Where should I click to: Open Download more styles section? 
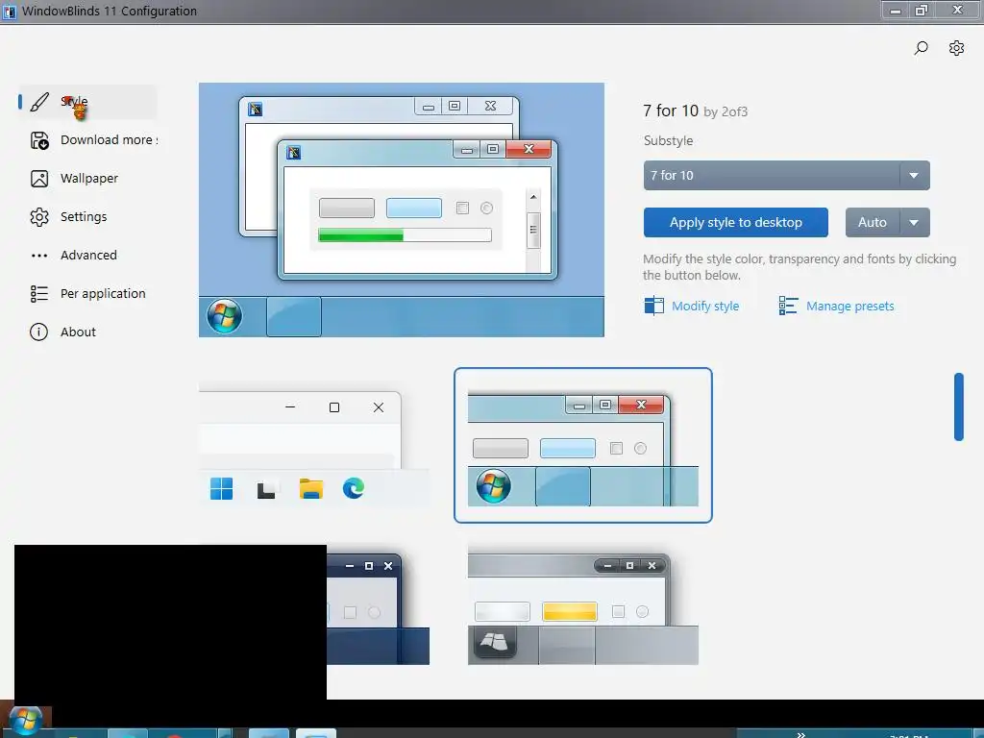pos(87,140)
